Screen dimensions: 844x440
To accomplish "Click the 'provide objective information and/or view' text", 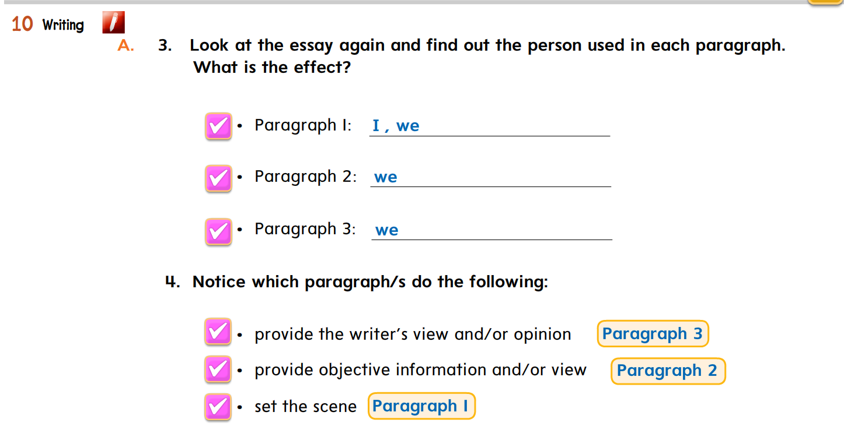I will tap(420, 370).
